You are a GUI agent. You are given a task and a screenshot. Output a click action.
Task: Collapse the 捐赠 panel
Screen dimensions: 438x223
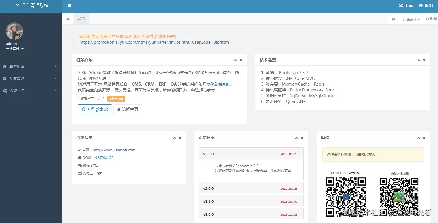pyautogui.click(x=419, y=138)
